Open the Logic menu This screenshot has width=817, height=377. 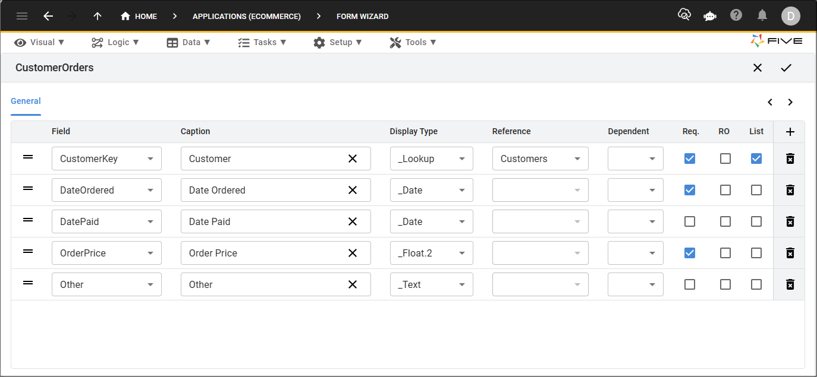coord(115,42)
